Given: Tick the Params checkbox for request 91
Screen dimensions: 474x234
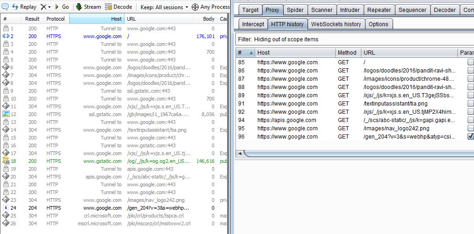Looking at the screenshot, I should (x=470, y=103).
